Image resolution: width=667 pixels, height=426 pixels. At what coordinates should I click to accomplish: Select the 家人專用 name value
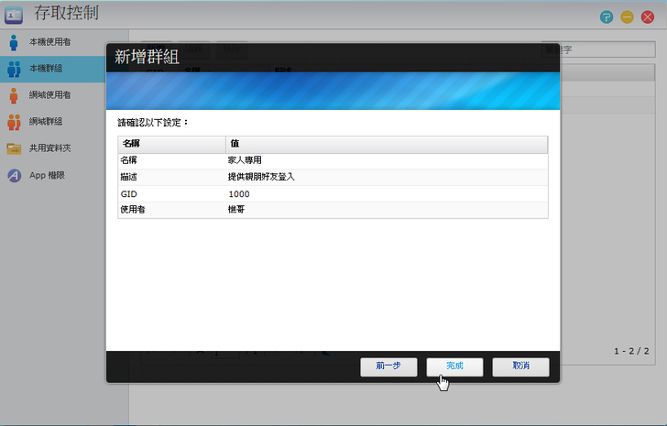click(x=245, y=160)
